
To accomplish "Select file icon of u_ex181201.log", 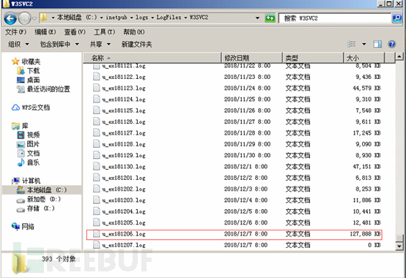I will pyautogui.click(x=96, y=178).
